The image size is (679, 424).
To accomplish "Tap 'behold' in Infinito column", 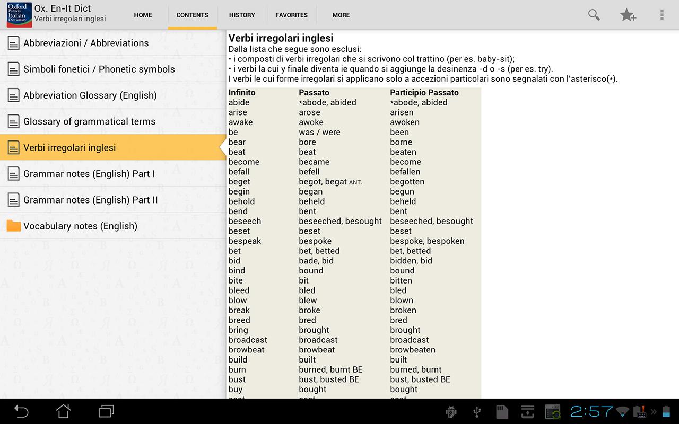I will [241, 201].
